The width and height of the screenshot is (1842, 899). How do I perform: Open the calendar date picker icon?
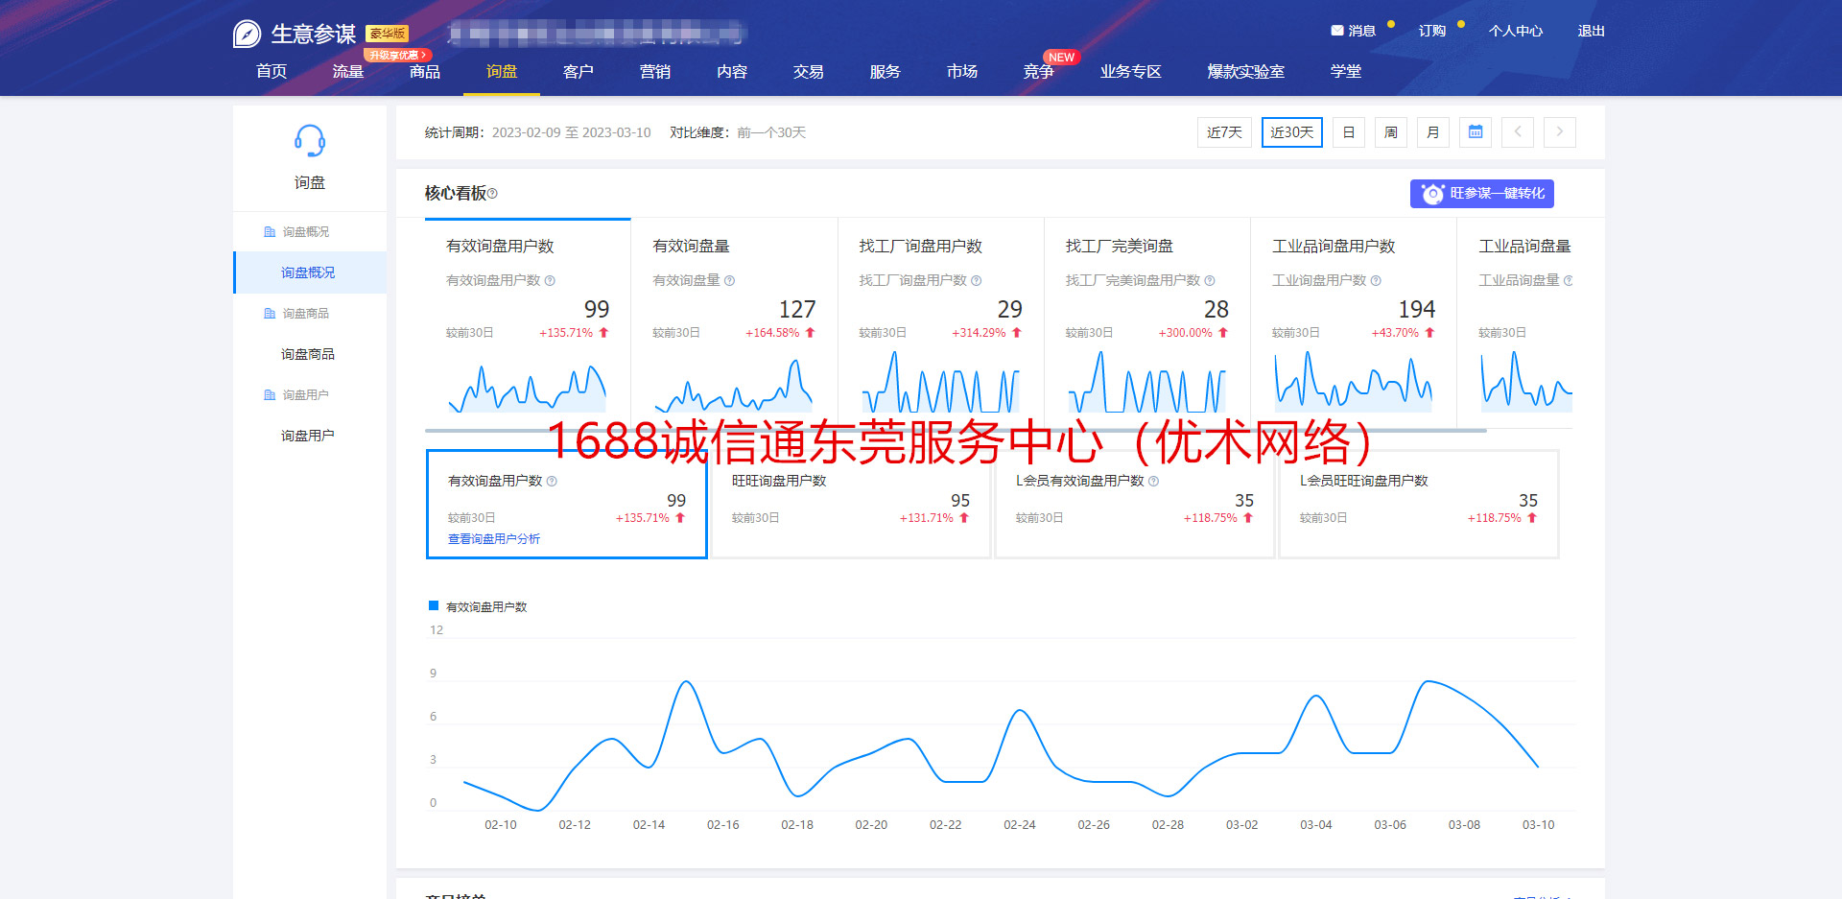(x=1476, y=132)
